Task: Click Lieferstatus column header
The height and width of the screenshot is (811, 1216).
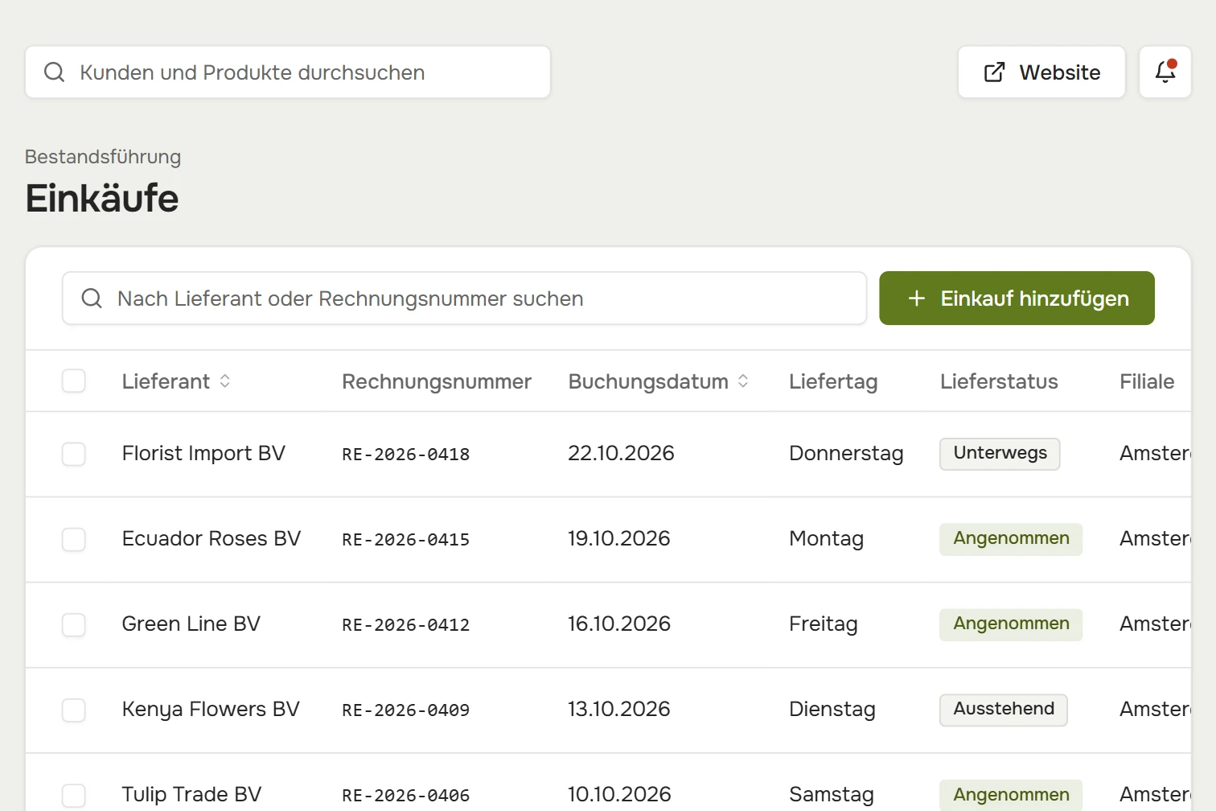Action: (999, 381)
